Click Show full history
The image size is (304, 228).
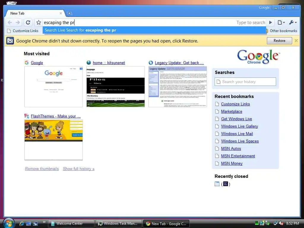coord(78,169)
